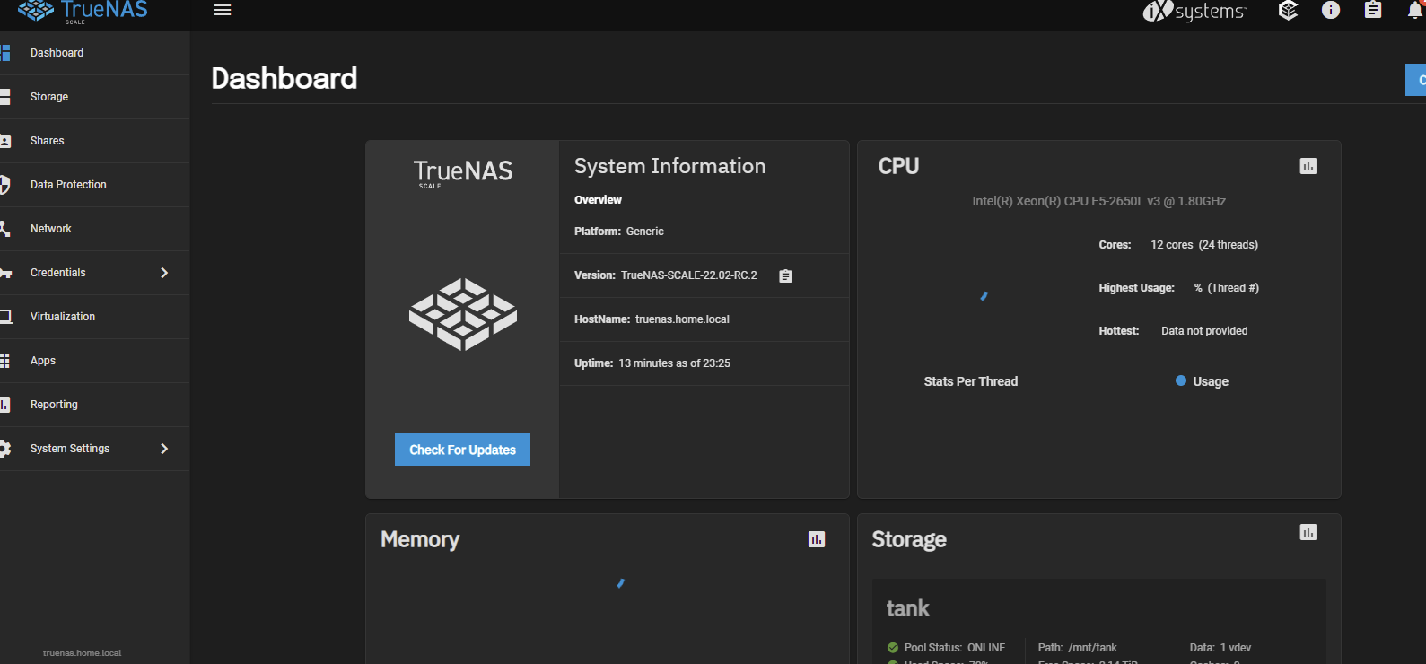
Task: Copy version using clipboard icon
Action: click(x=786, y=276)
